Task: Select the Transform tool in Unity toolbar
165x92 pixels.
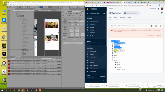Action: click(23, 7)
